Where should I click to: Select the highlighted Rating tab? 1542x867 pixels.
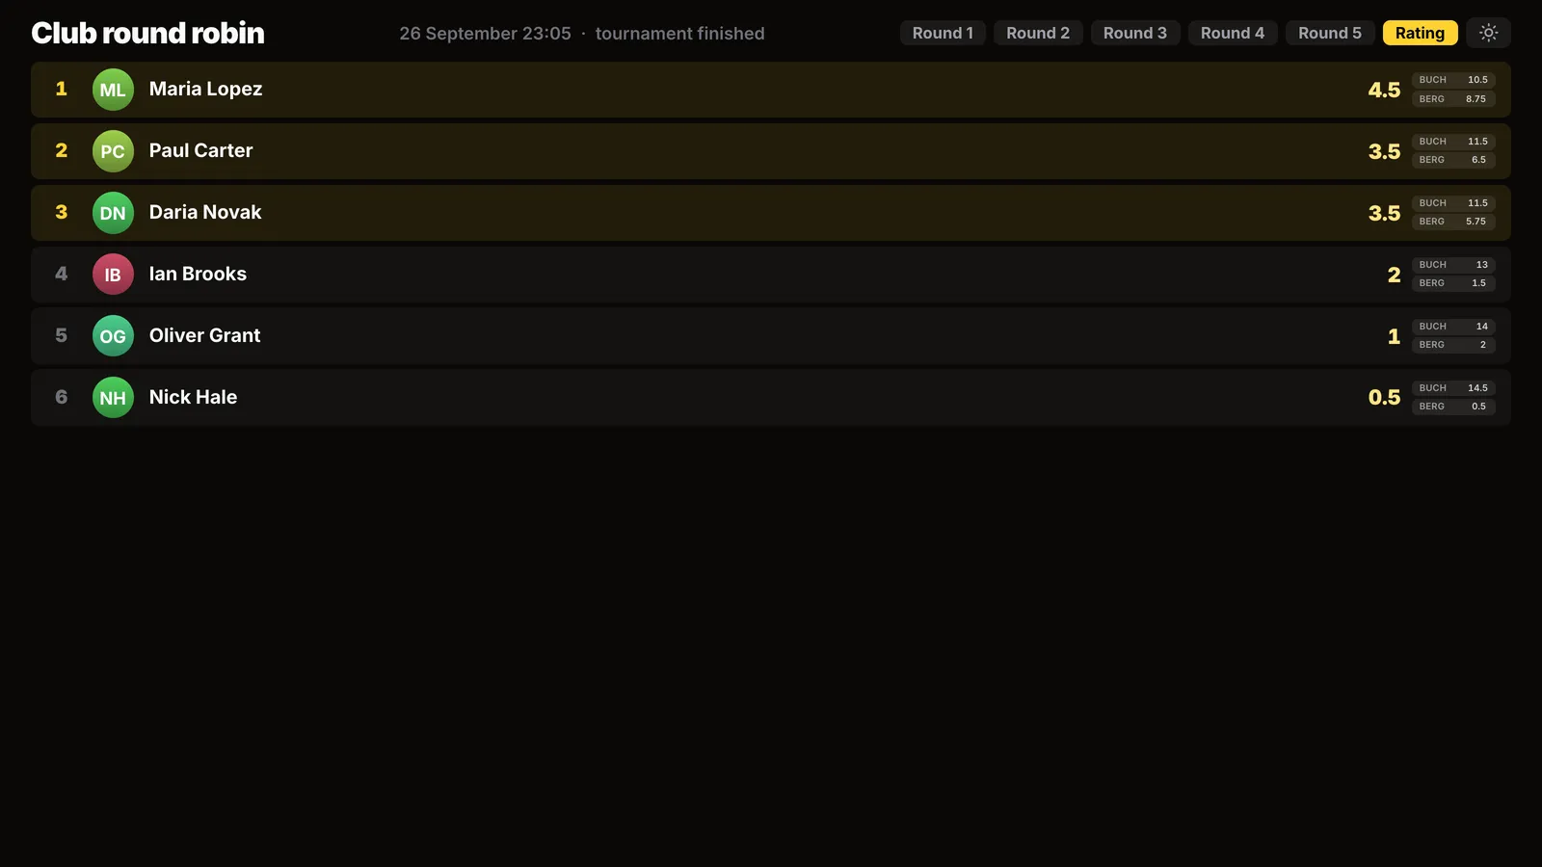coord(1420,33)
